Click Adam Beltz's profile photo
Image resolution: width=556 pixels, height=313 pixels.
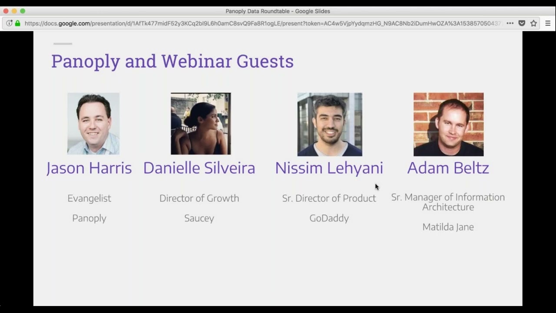448,124
